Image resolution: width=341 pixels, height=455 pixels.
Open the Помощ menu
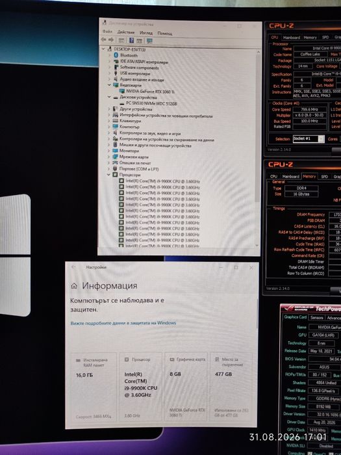pos(165,33)
